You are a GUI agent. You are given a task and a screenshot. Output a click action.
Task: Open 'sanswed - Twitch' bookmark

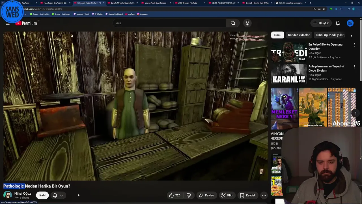click(x=81, y=14)
